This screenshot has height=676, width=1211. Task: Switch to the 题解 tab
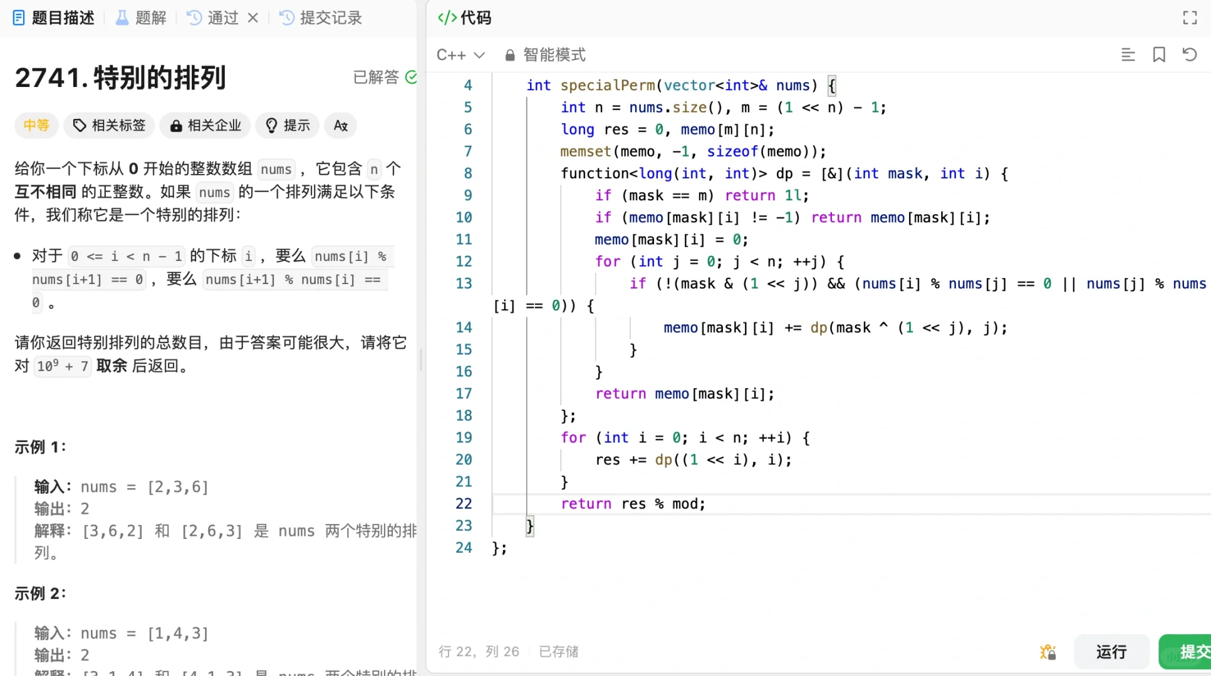142,18
